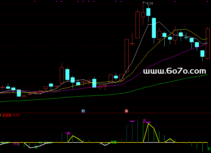Select the tall red candle at right edge
211x153 pixels.
tap(208, 44)
